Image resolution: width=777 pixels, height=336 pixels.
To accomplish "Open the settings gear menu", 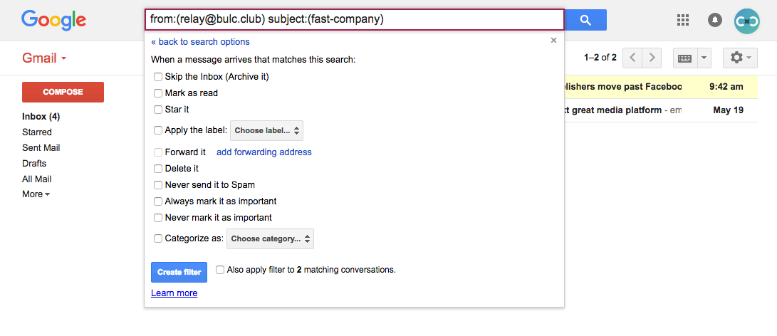I will 741,58.
